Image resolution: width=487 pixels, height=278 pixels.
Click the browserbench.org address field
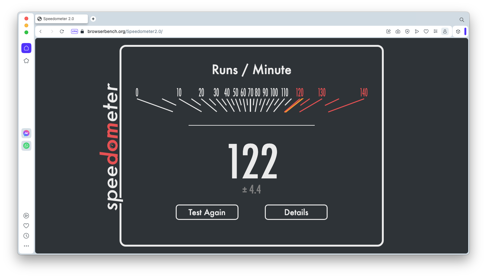[125, 31]
